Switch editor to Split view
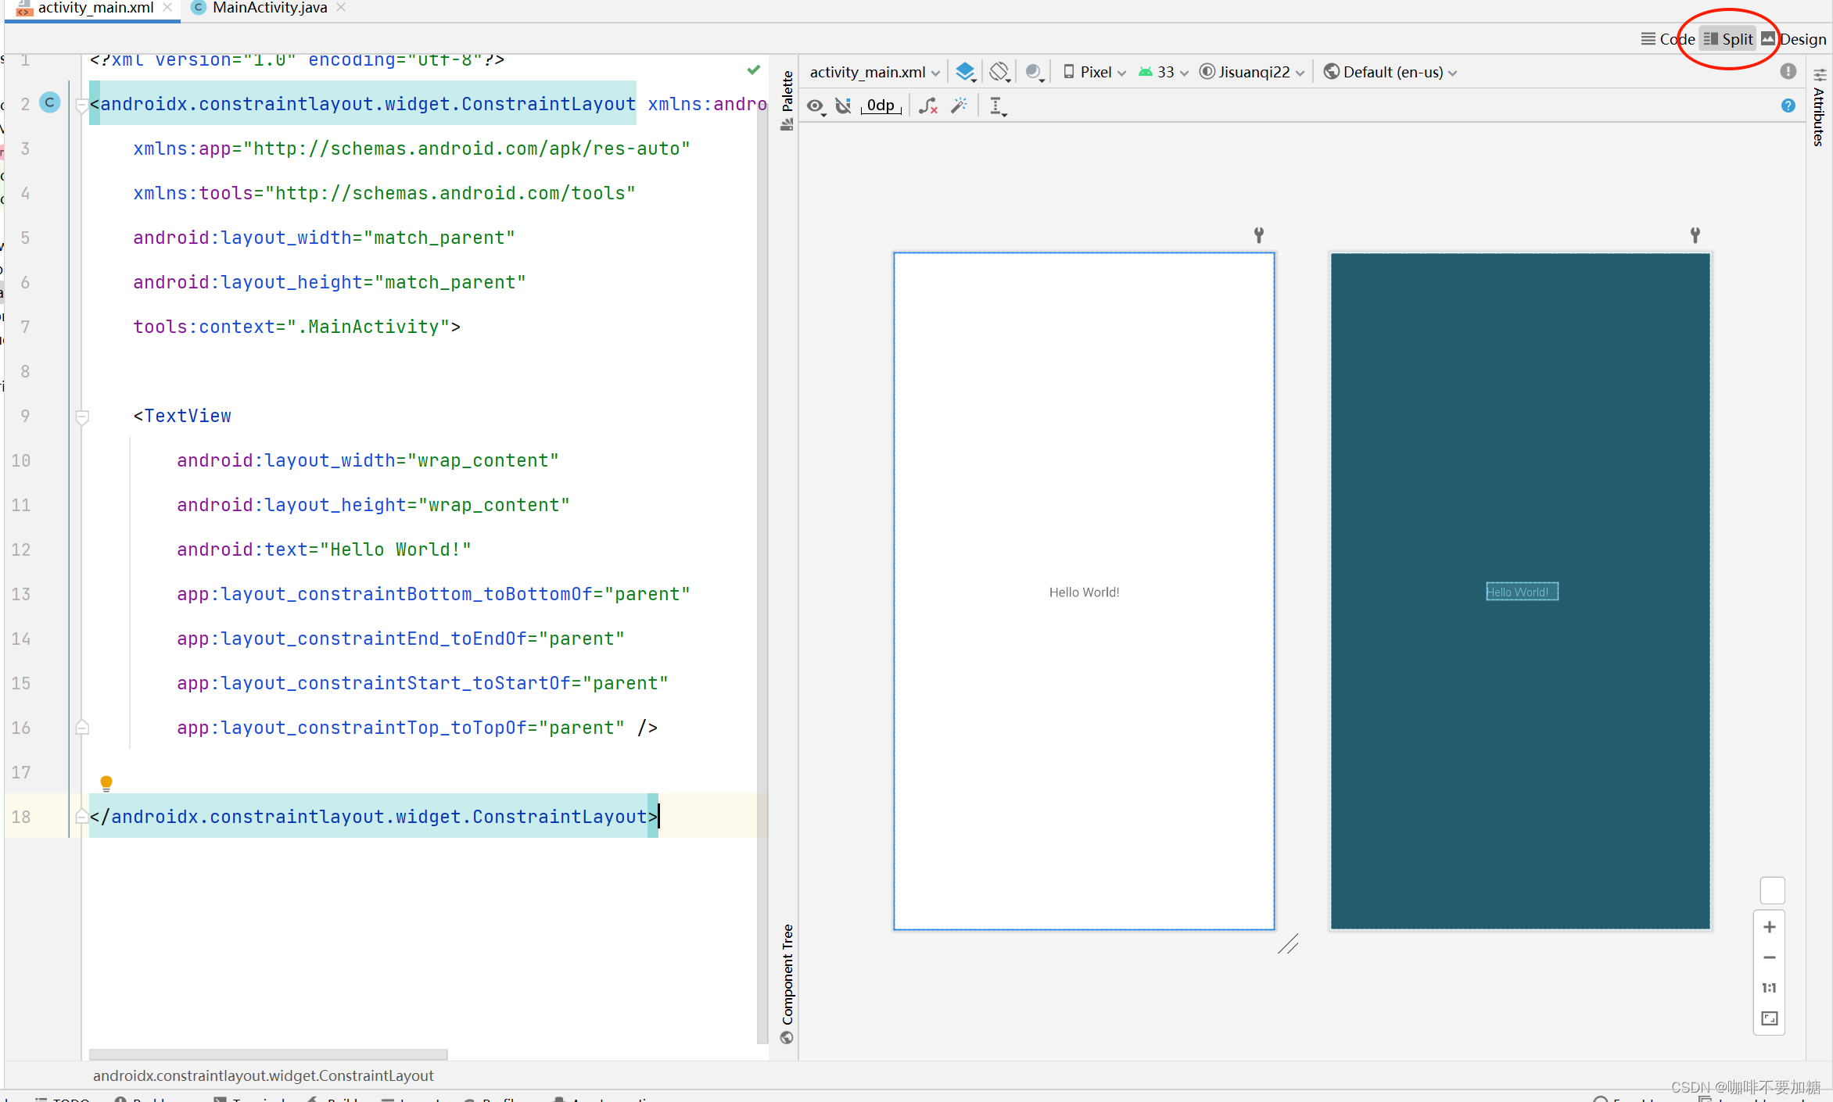Screen dimensions: 1833x1102 click(x=1728, y=39)
